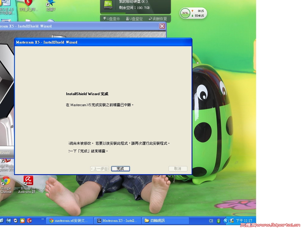Click 误删恢复 in the USB widget
Screen dimensions: 306x229
tap(158, 19)
